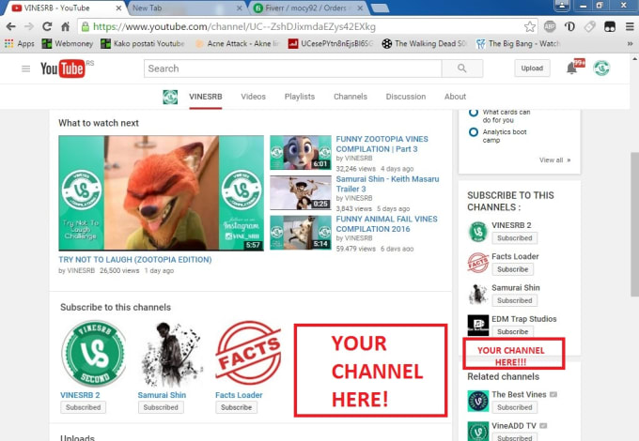639x441 pixels.
Task: Open the Channels channel tab
Action: (351, 97)
